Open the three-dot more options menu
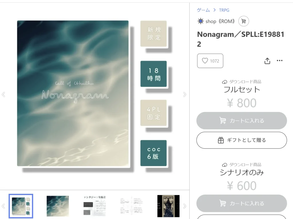The width and height of the screenshot is (293, 219). 280,60
